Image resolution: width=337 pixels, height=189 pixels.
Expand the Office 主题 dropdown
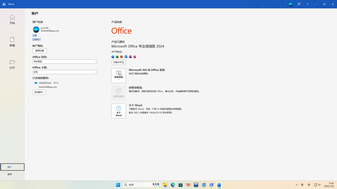[x=65, y=72]
